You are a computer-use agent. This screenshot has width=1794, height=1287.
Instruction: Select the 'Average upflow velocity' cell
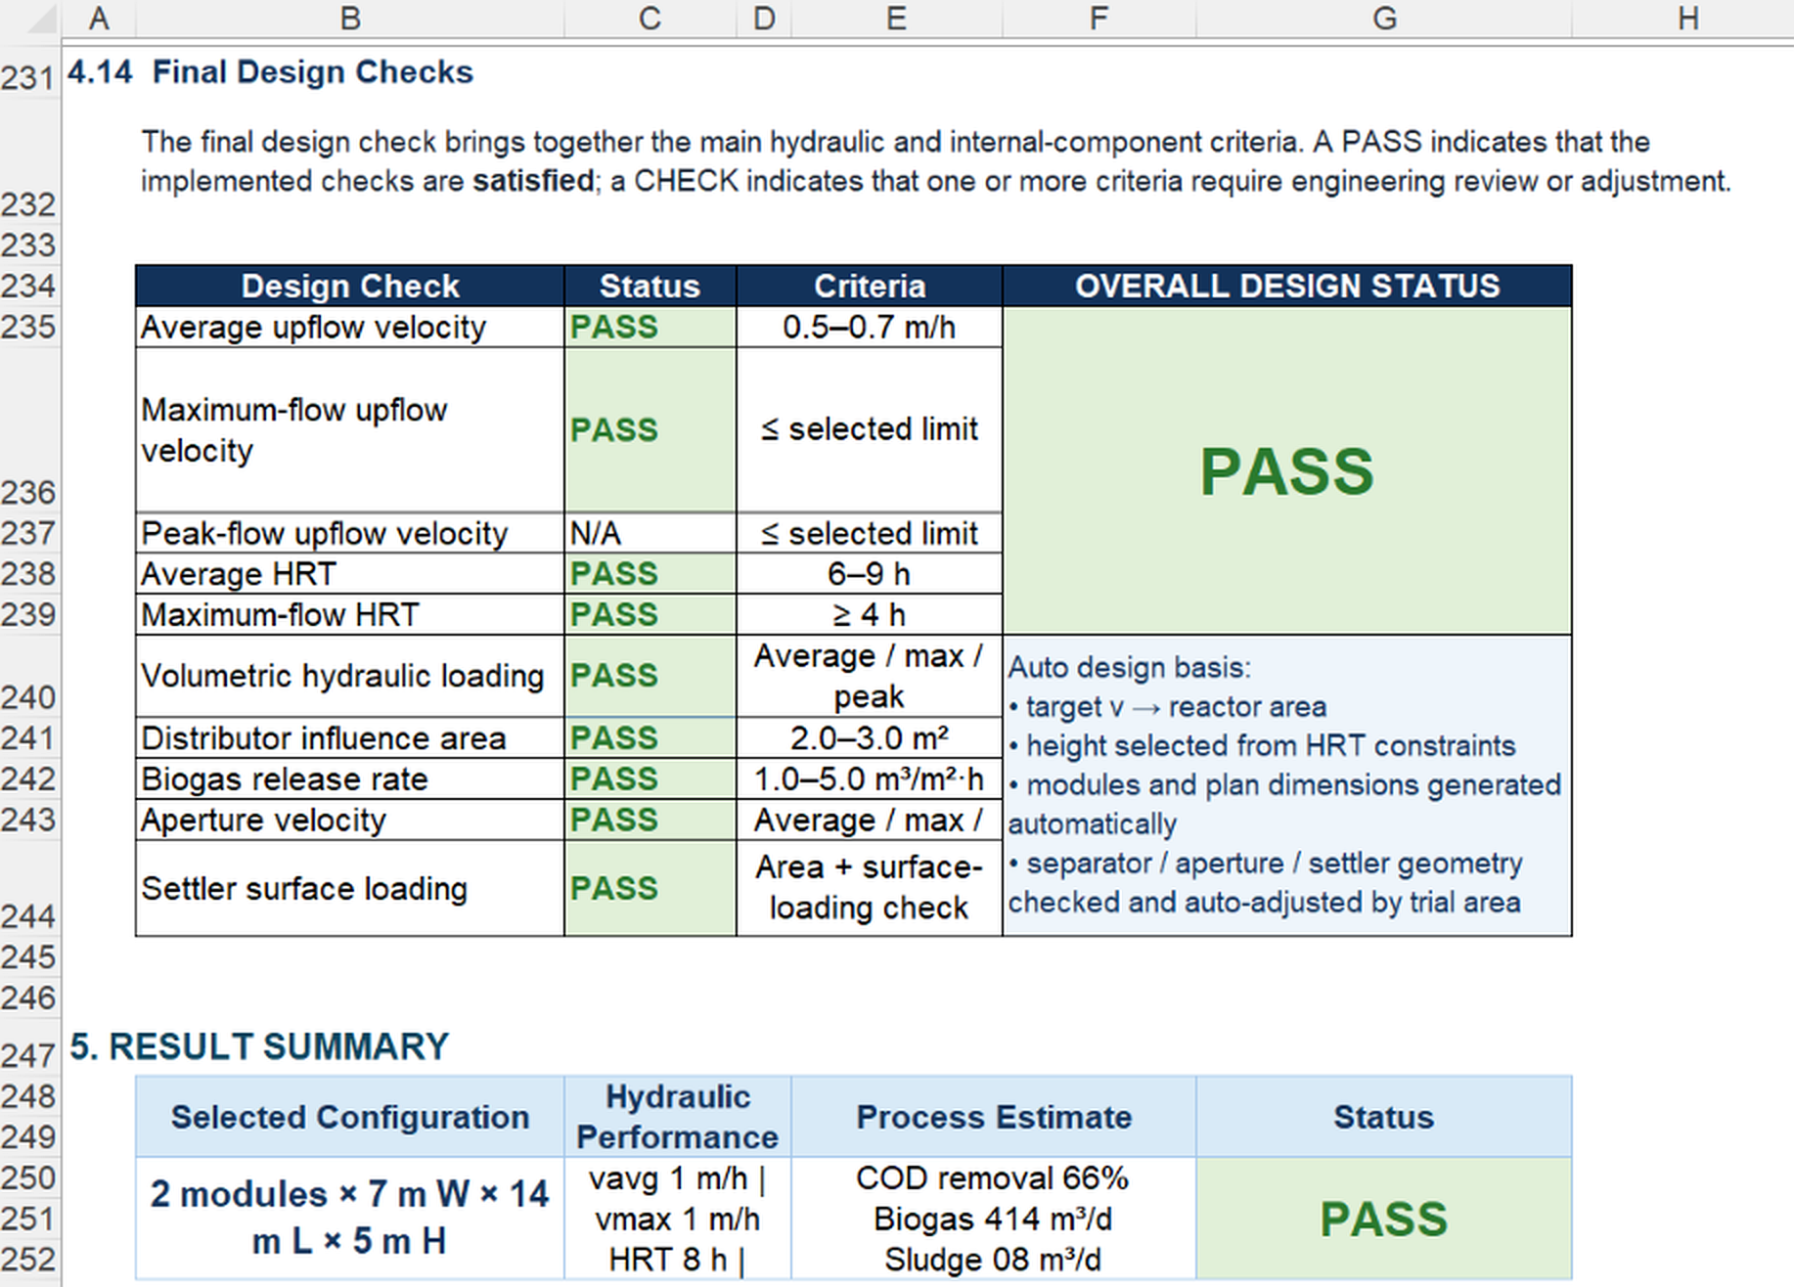pos(350,328)
